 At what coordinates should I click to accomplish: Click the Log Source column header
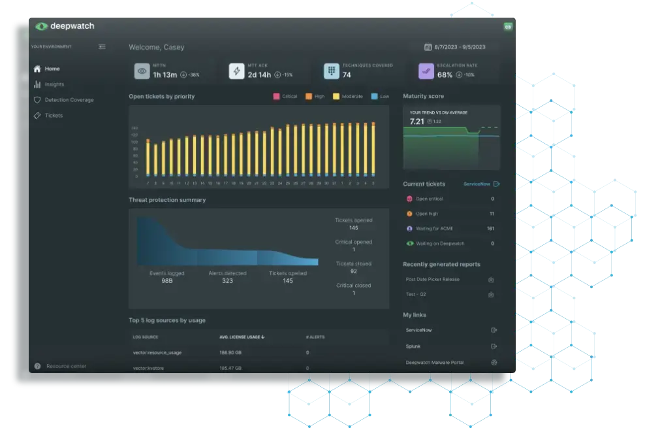coord(145,337)
